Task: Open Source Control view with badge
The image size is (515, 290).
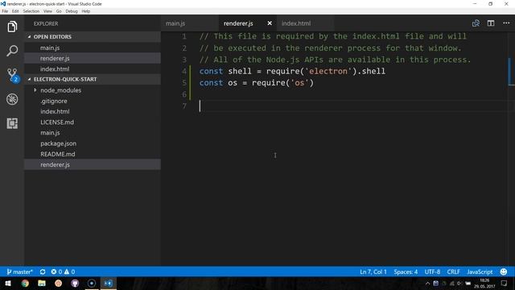Action: [x=13, y=75]
